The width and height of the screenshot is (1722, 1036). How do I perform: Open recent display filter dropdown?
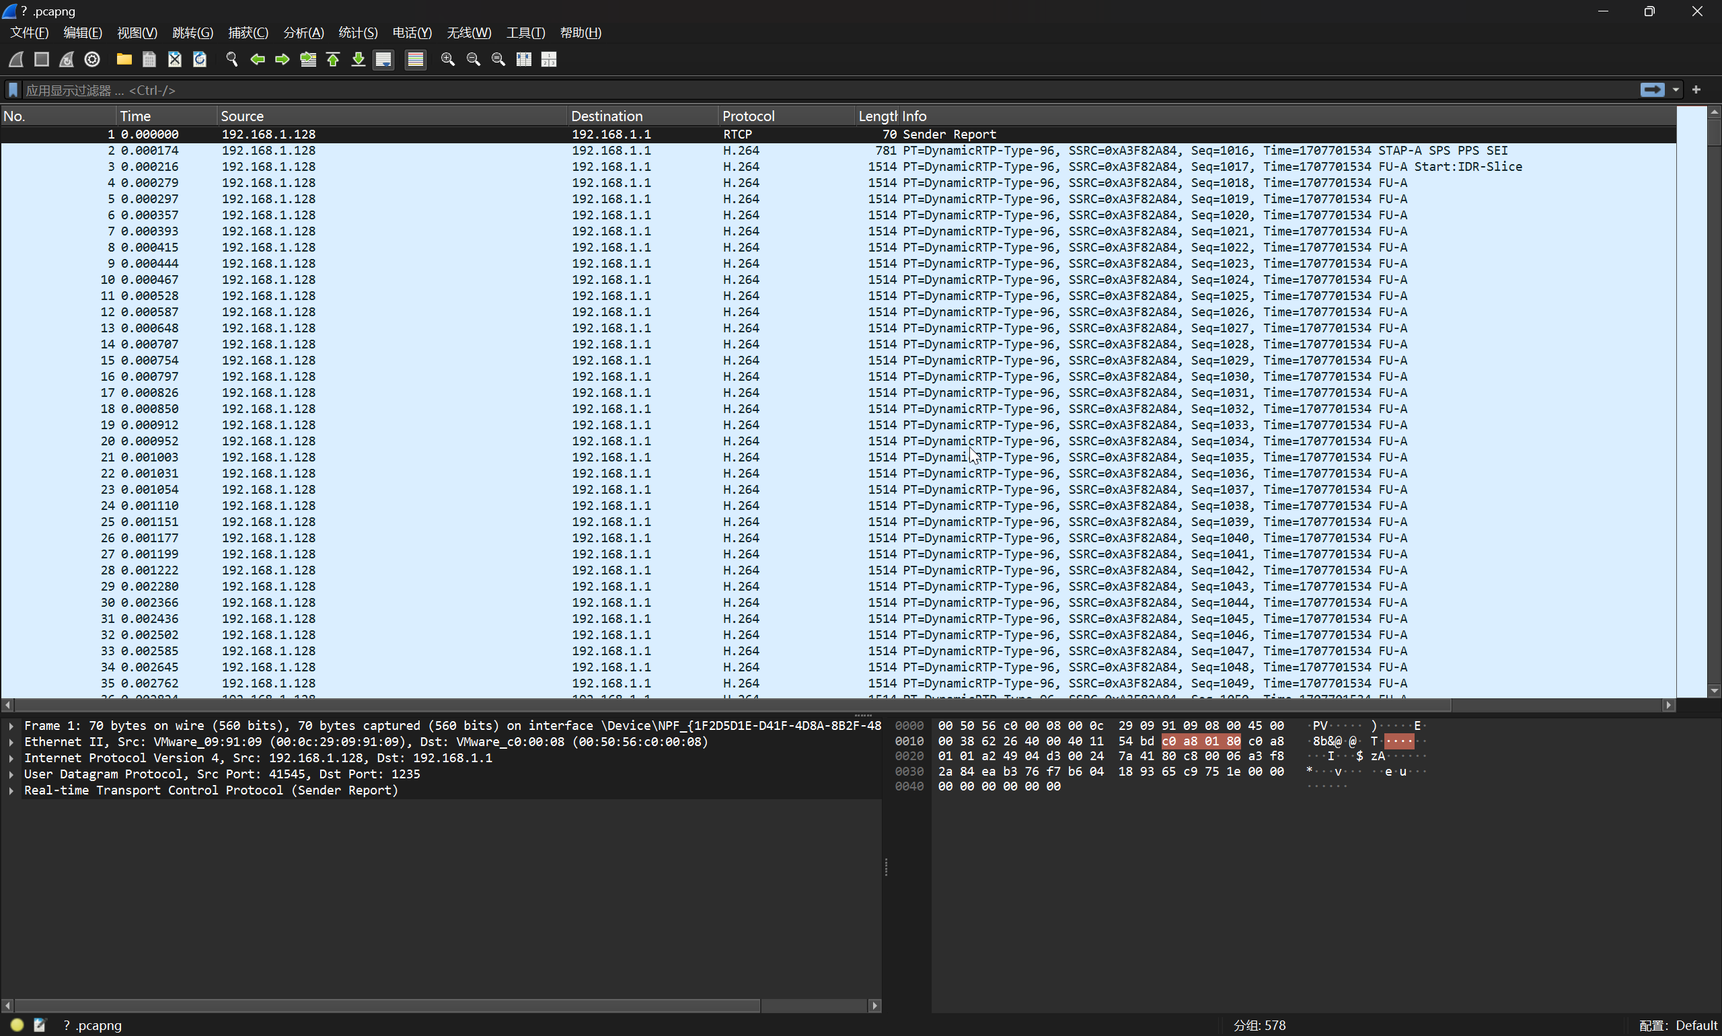1675,89
